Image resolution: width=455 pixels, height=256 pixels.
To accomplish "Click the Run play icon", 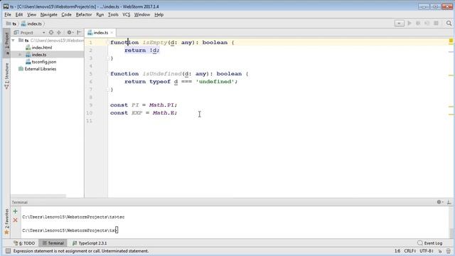I will coord(409,23).
